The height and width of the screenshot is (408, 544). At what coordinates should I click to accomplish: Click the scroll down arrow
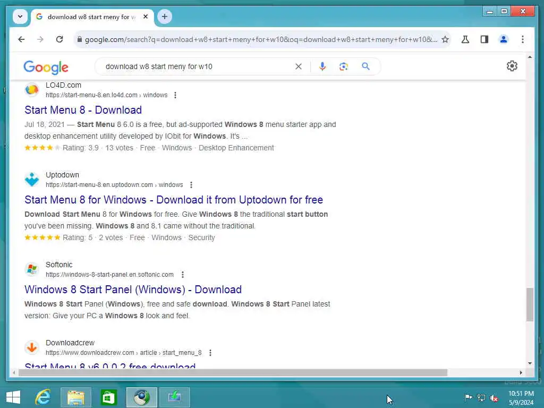(x=530, y=363)
